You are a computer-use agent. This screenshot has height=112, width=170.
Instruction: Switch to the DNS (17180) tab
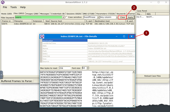[89, 14]
